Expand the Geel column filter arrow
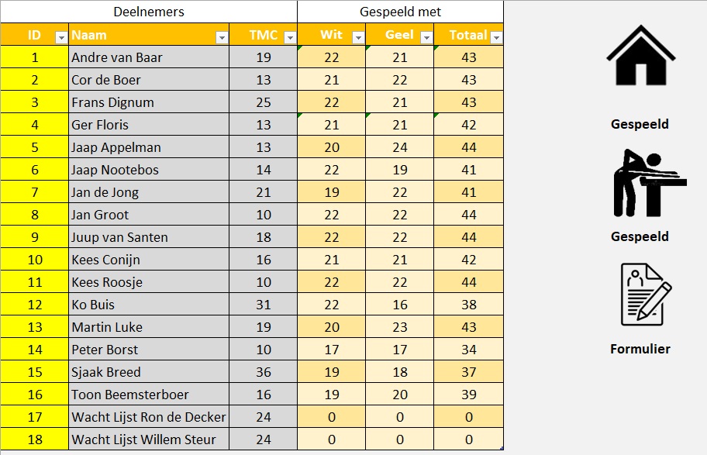 coord(426,36)
